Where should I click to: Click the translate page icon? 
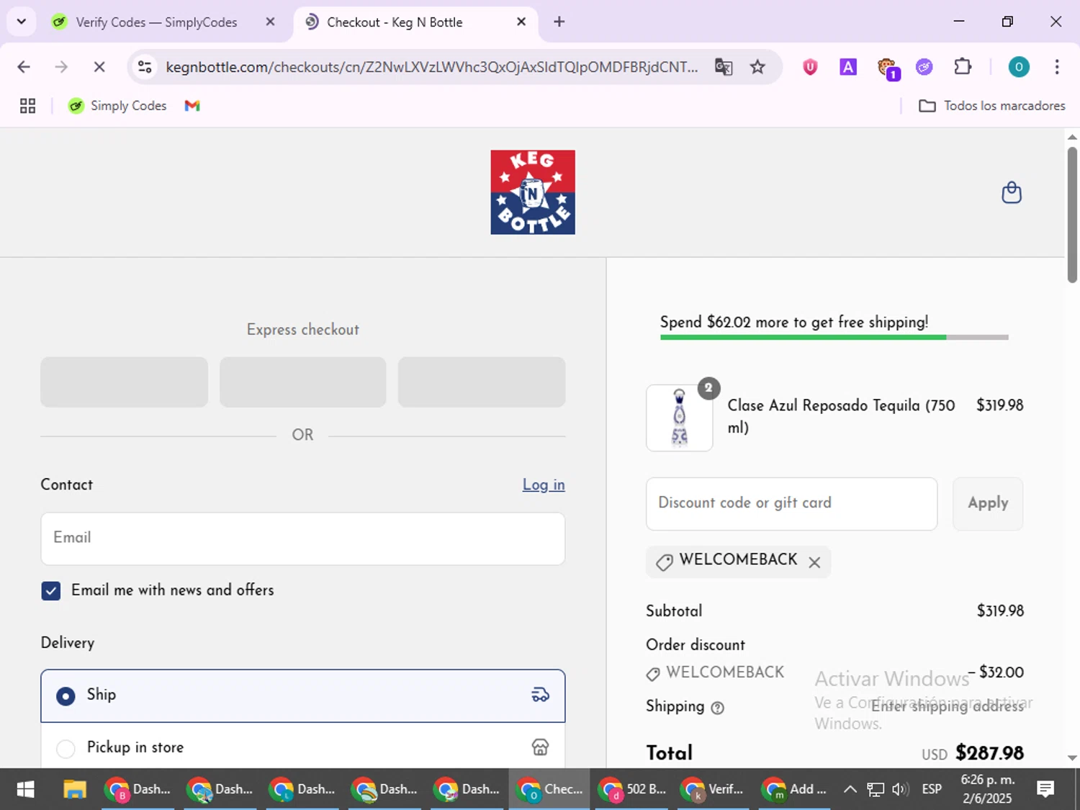pos(724,67)
